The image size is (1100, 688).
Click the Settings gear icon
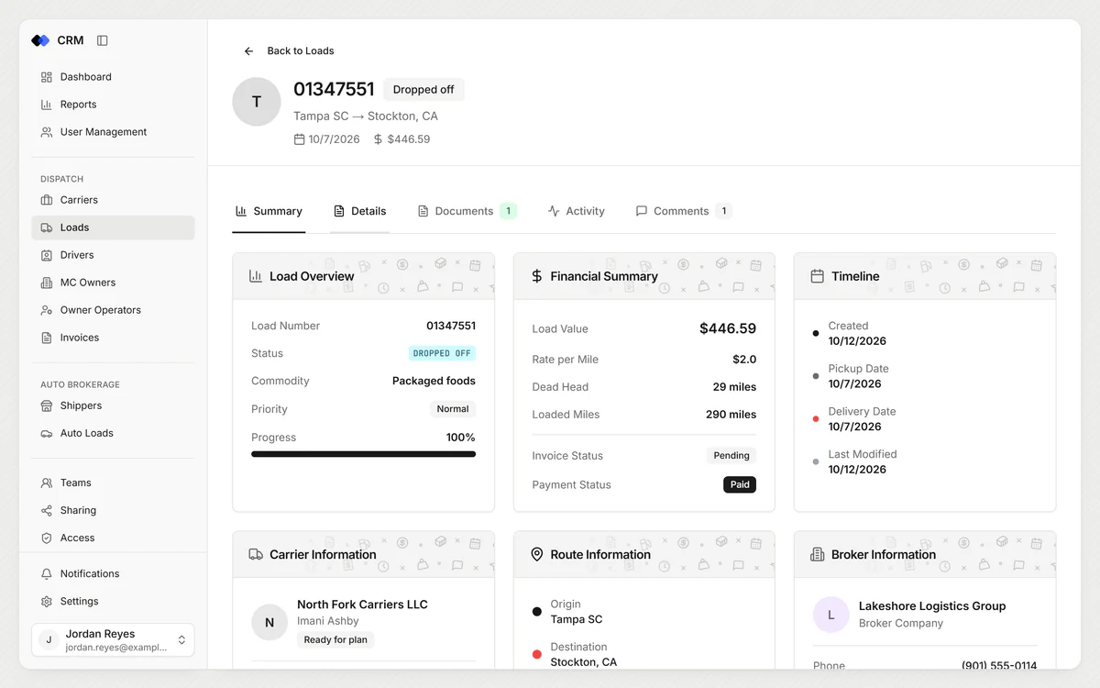[x=47, y=601]
